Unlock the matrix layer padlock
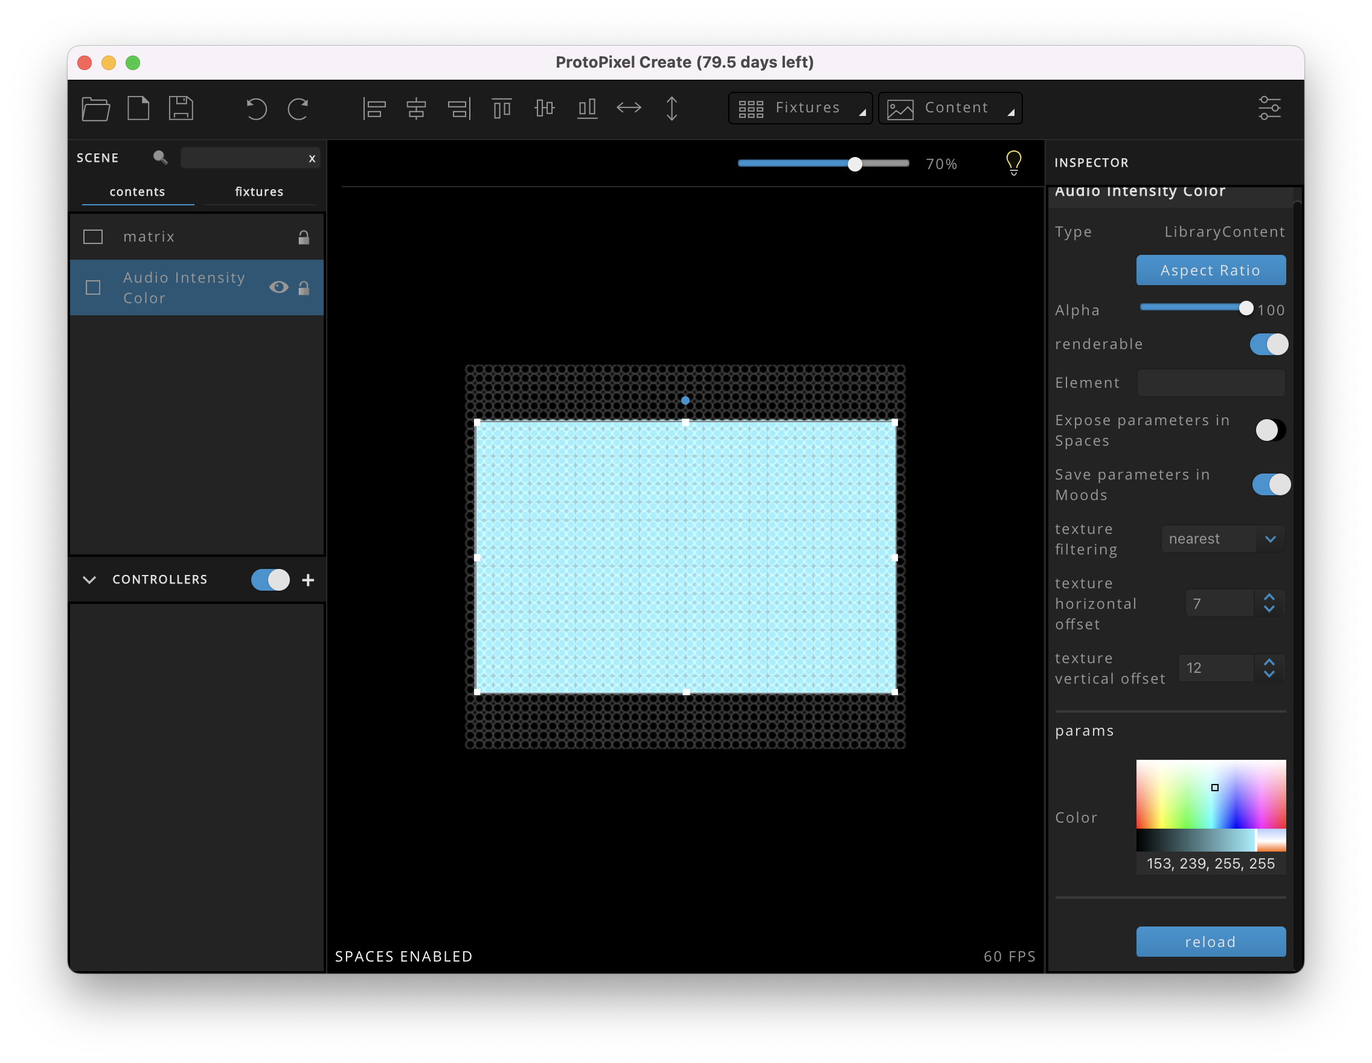 tap(303, 237)
